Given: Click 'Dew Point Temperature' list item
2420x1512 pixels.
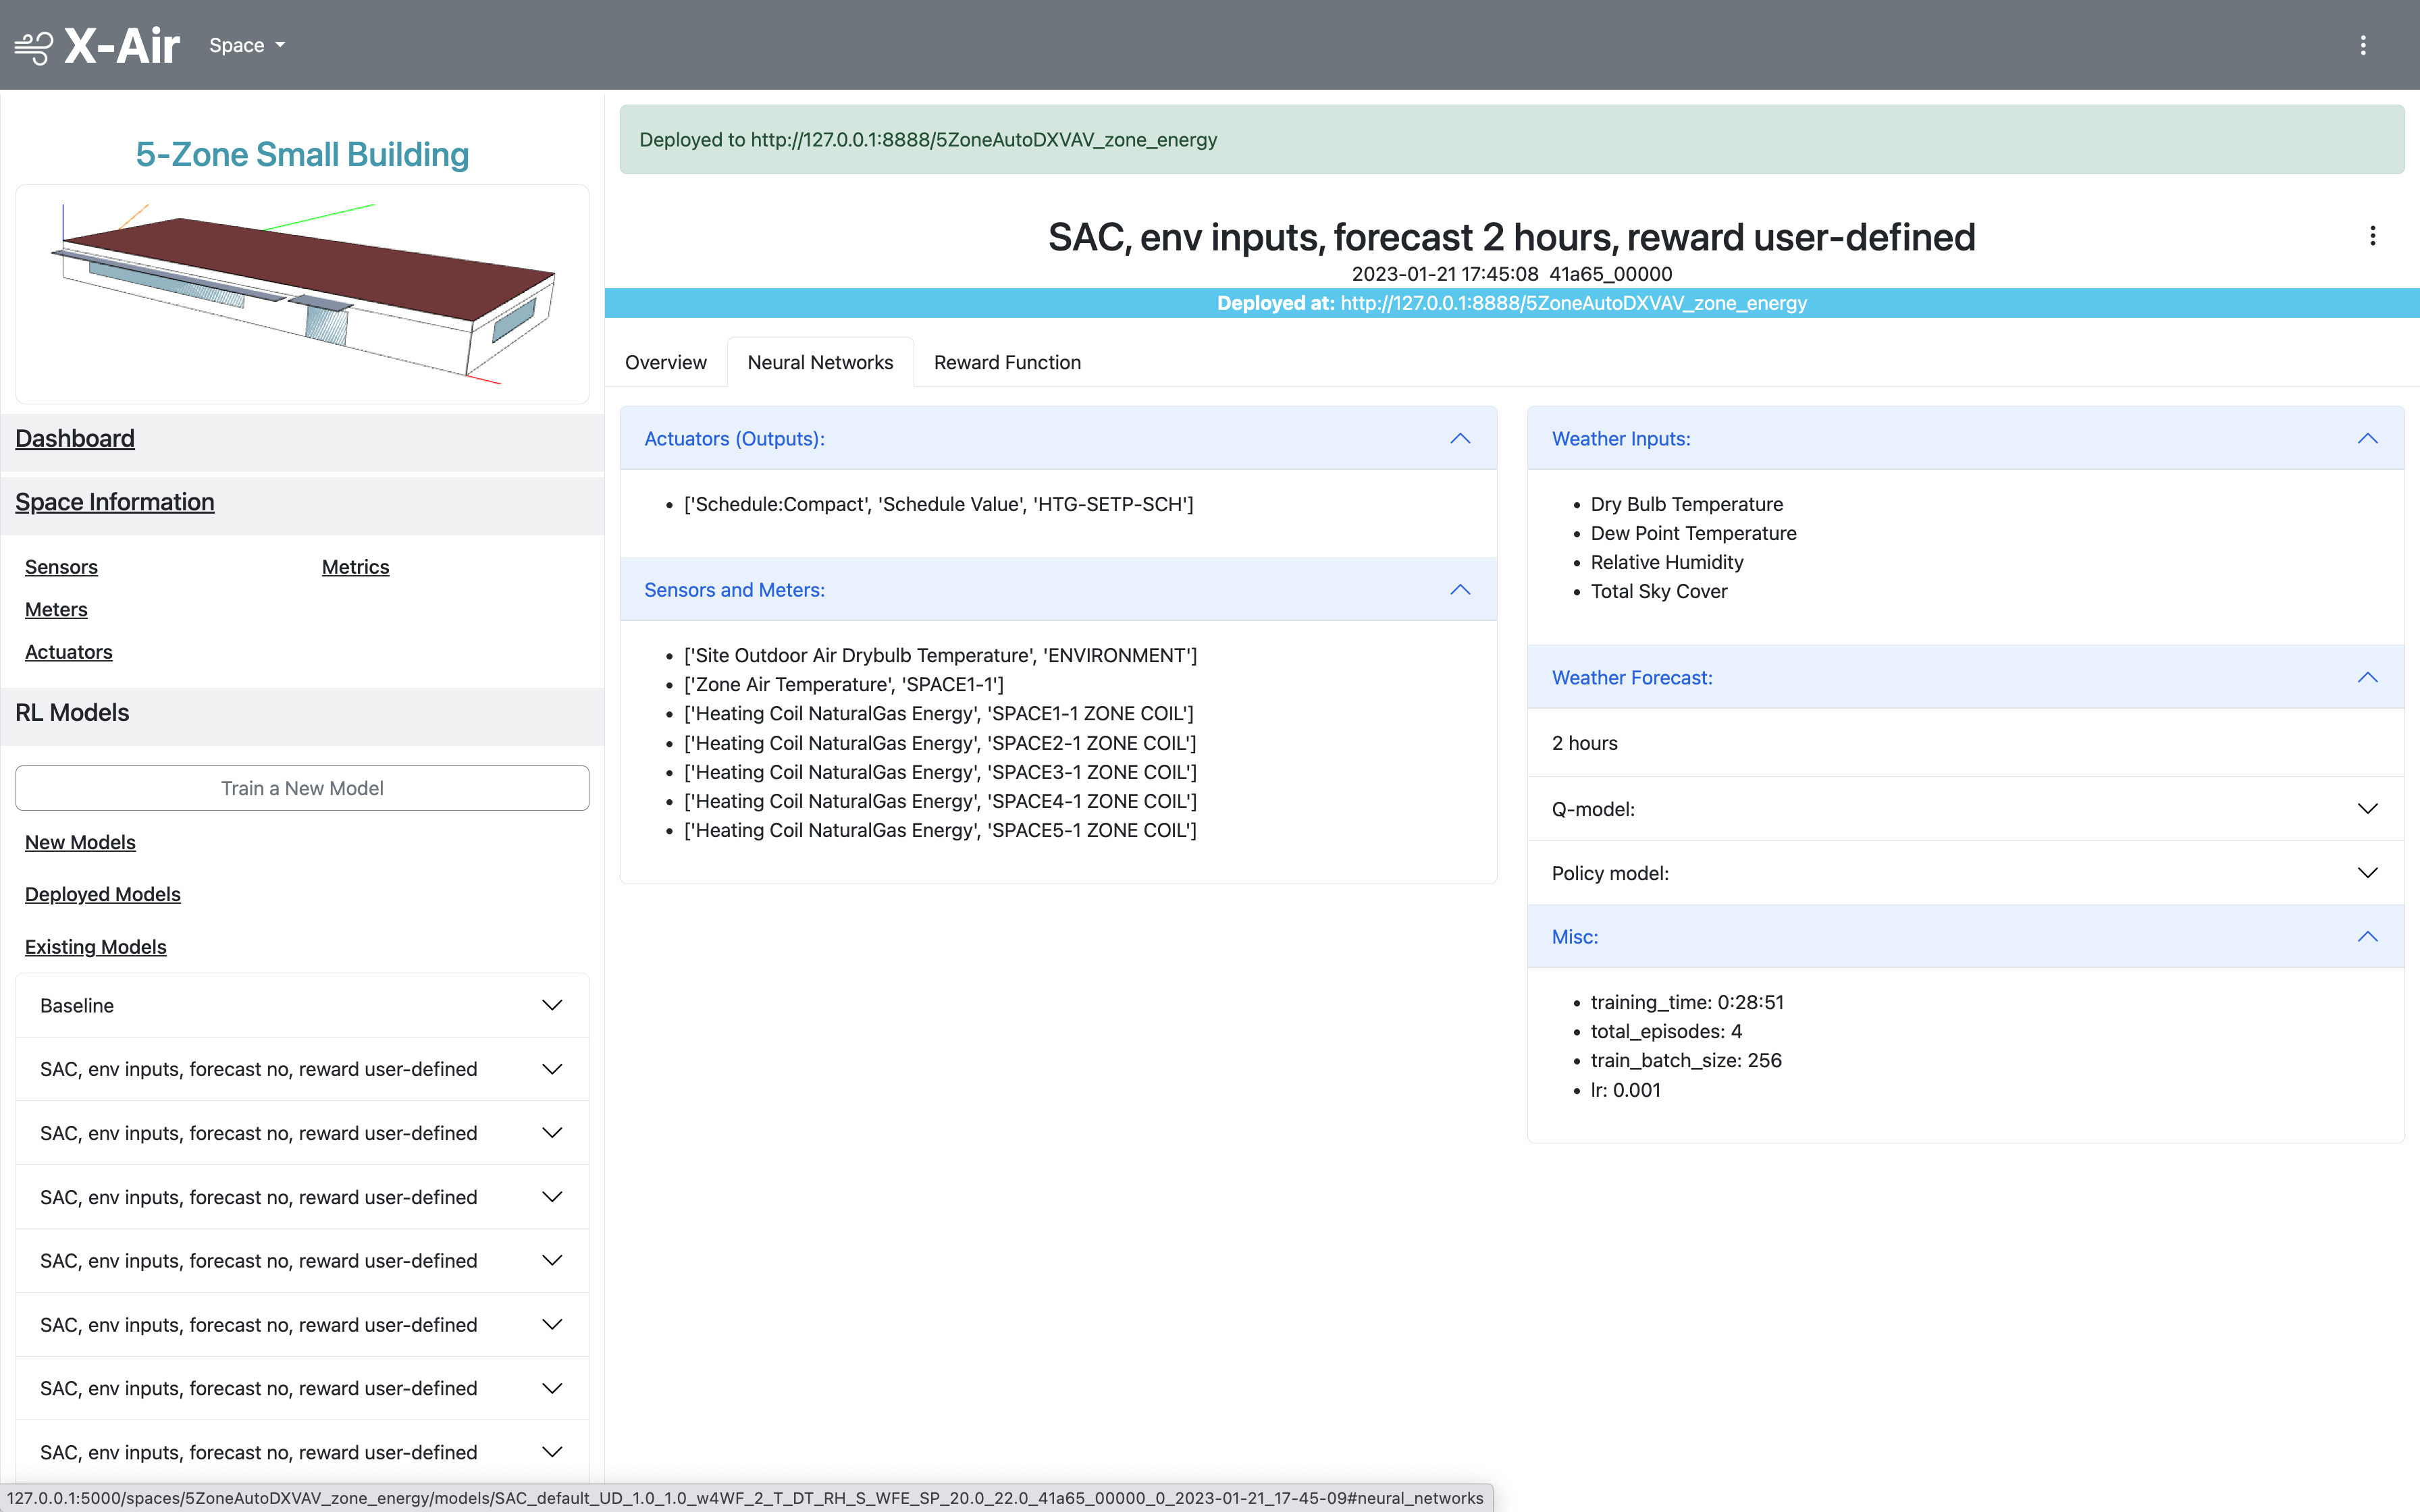Looking at the screenshot, I should coord(1694,533).
